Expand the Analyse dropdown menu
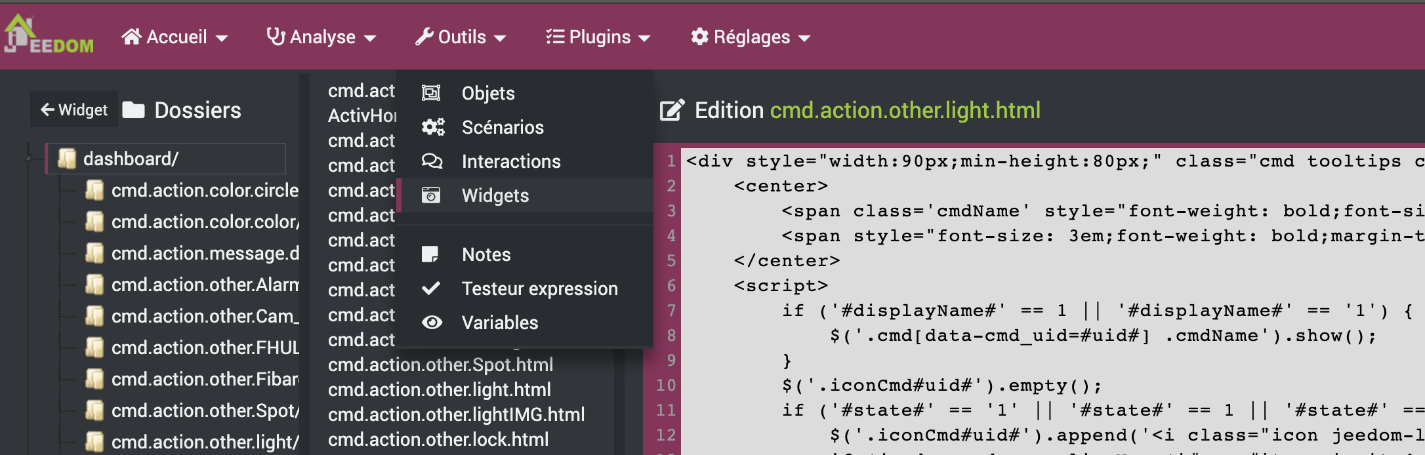The height and width of the screenshot is (455, 1425). [x=321, y=37]
